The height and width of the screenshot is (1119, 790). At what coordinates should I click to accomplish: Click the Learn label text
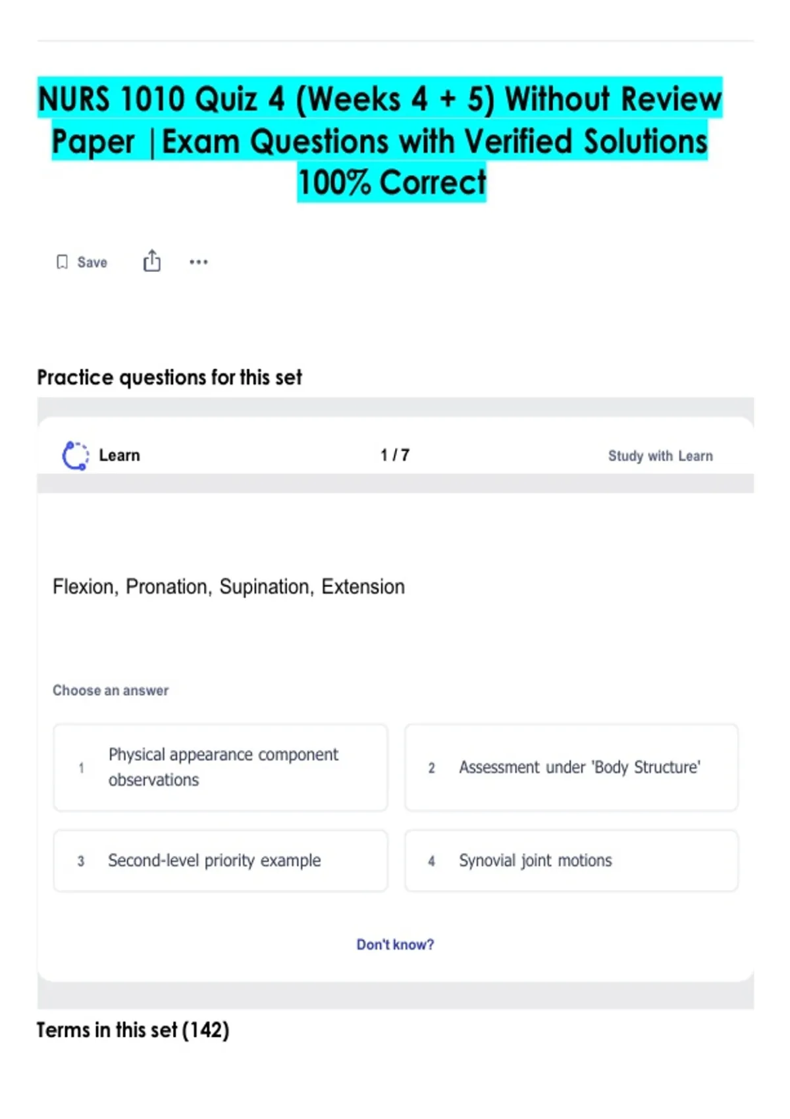(119, 455)
